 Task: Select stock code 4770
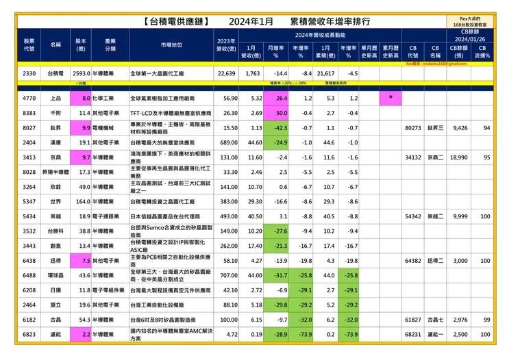coord(29,98)
